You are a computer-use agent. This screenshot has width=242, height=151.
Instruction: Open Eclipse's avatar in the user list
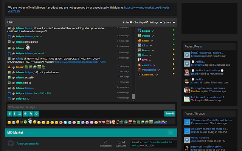tap(140, 31)
